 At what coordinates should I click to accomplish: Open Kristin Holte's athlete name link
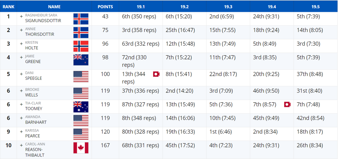[x=32, y=45]
